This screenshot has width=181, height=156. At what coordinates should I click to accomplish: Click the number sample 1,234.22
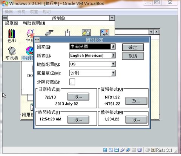(112, 119)
